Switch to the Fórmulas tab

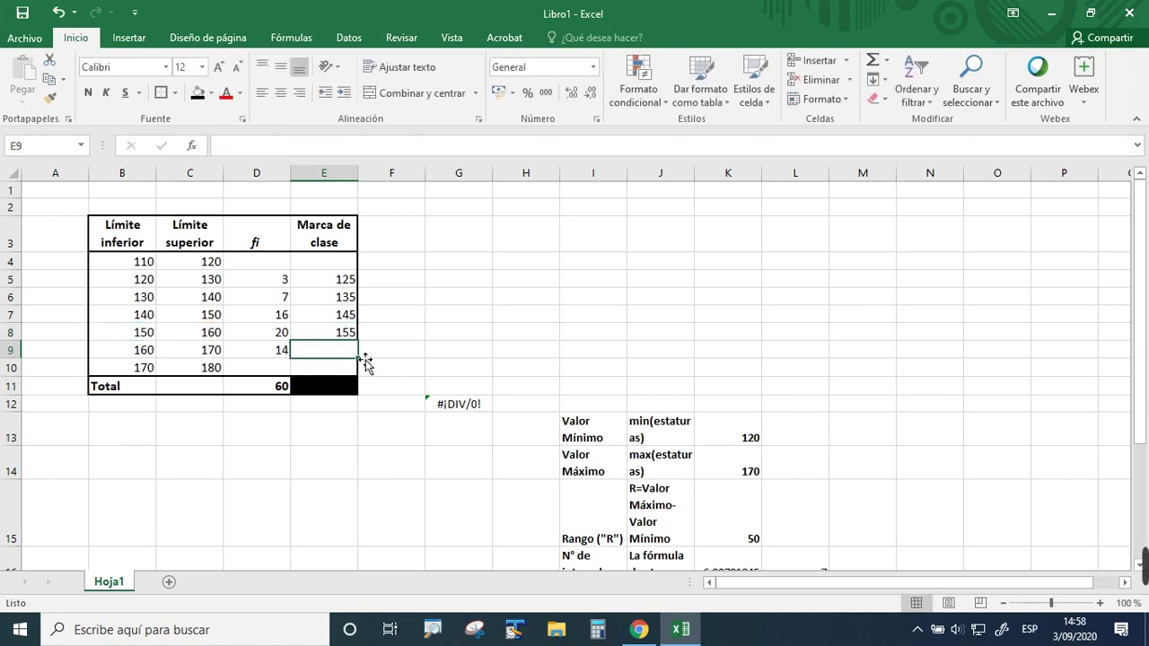coord(291,38)
